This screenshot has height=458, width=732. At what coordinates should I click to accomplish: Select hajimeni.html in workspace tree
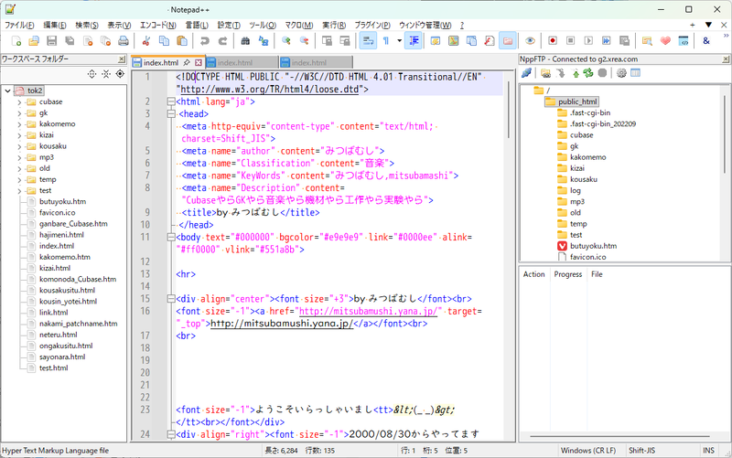pyautogui.click(x=61, y=235)
